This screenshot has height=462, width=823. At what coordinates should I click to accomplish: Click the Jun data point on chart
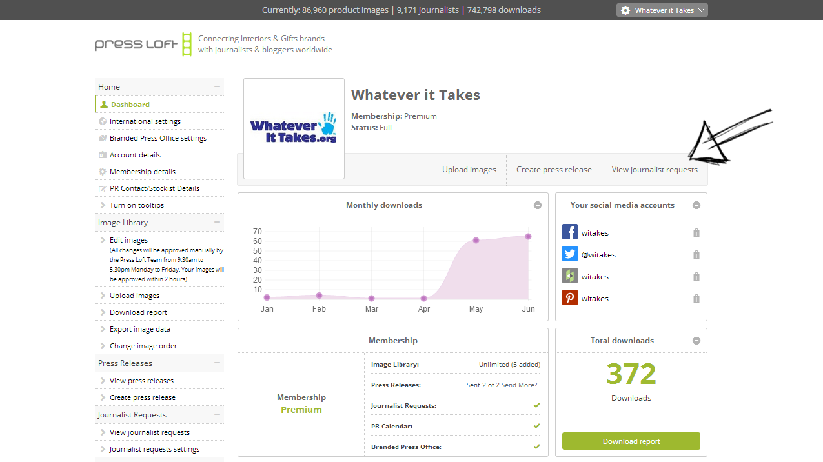(528, 236)
